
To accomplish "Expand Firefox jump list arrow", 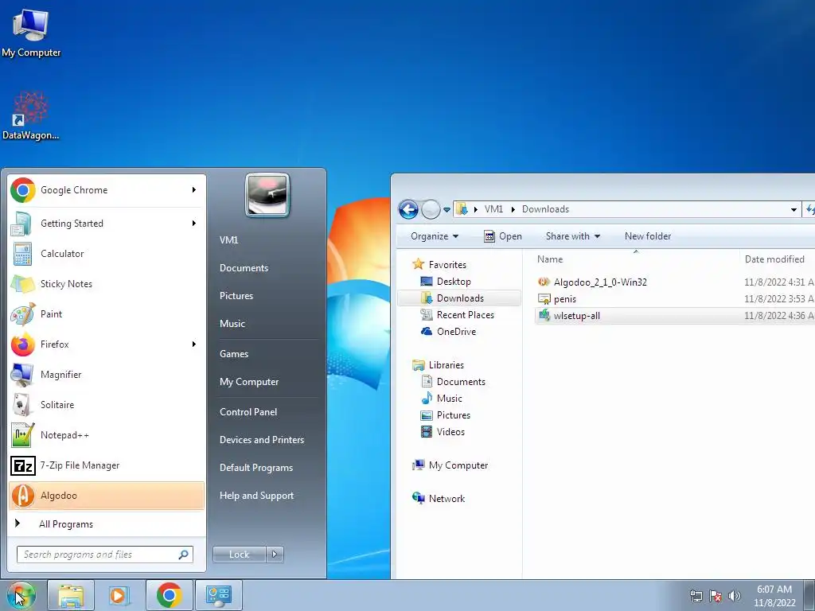I will (194, 344).
